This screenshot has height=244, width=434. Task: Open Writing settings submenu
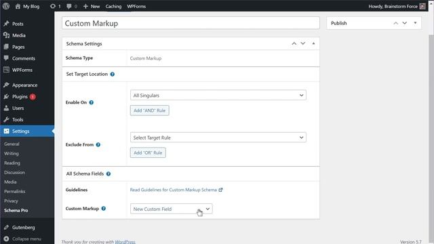[12, 153]
